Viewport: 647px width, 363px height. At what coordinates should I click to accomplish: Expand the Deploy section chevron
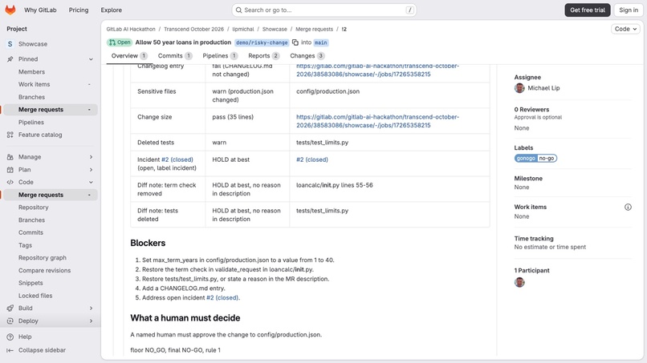[x=91, y=321]
